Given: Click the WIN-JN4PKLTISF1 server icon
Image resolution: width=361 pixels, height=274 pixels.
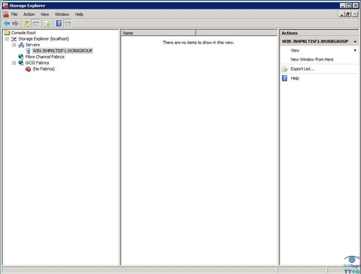Looking at the screenshot, I should point(28,51).
